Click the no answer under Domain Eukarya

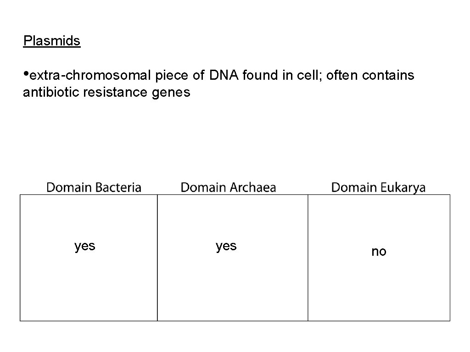pos(379,252)
